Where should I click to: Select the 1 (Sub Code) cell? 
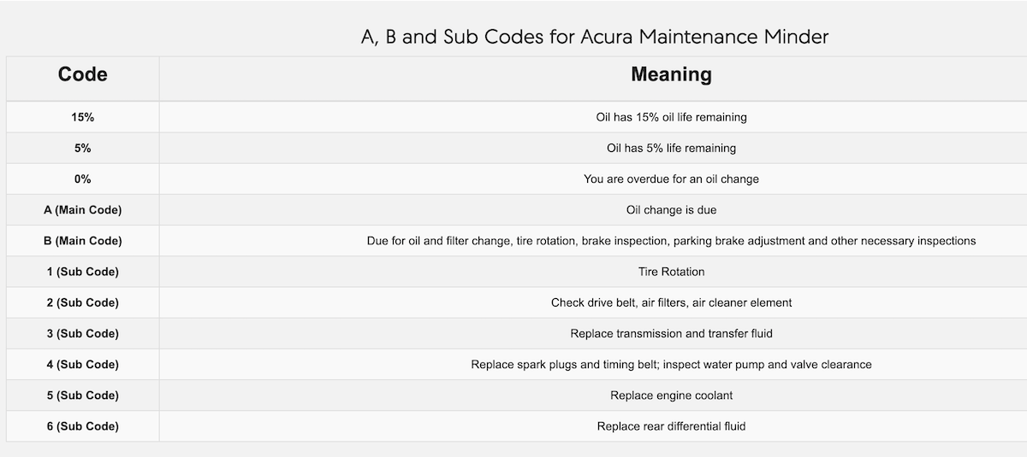pyautogui.click(x=83, y=272)
